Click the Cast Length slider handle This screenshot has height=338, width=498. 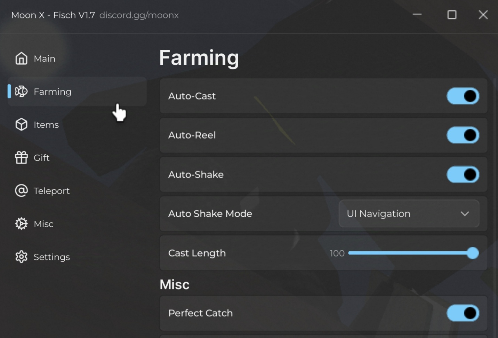473,253
